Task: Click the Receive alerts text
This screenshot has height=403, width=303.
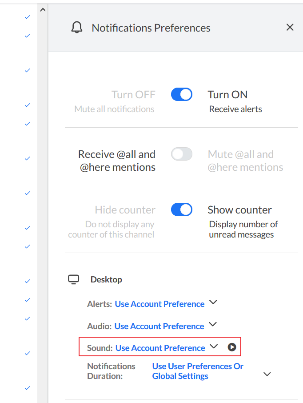Action: click(235, 109)
